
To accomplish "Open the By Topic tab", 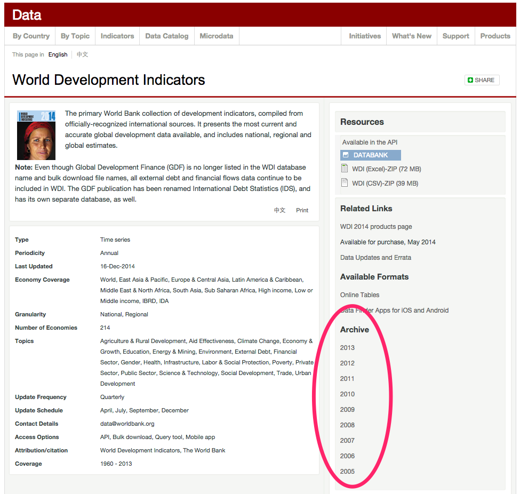I will (x=75, y=36).
